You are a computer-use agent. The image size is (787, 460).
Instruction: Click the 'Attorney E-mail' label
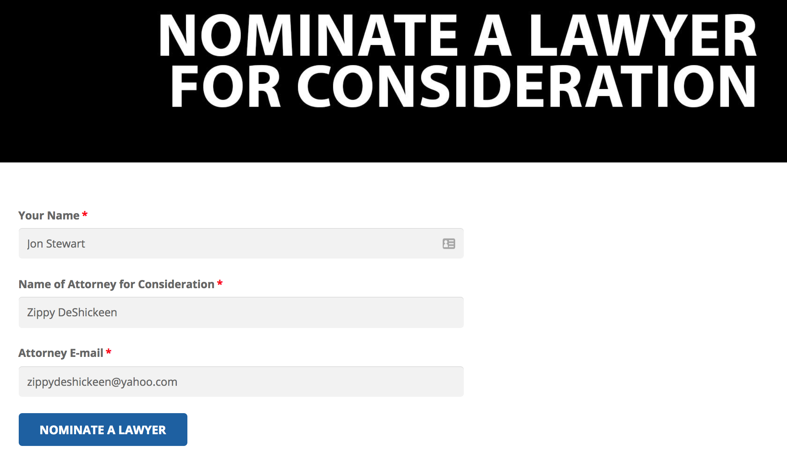pos(61,353)
